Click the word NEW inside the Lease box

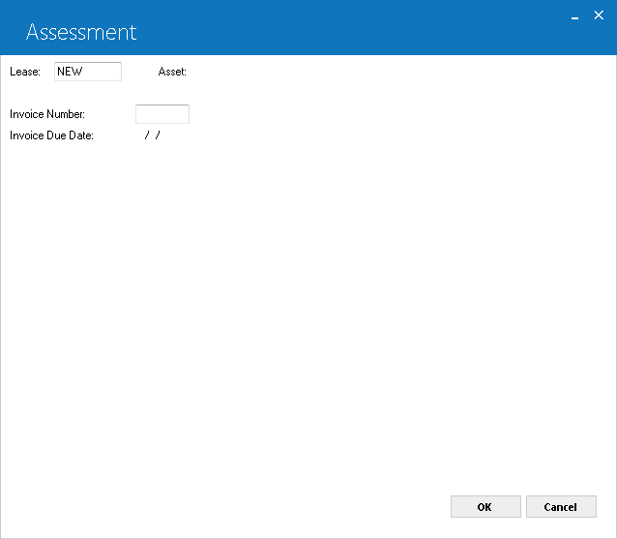(x=70, y=72)
